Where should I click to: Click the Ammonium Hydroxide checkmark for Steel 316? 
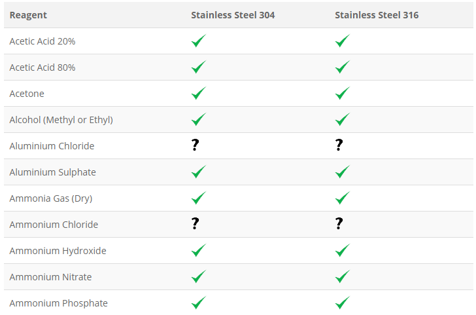[x=343, y=250]
